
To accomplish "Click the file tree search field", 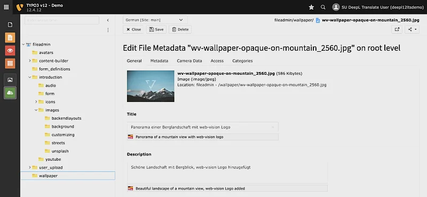I will pos(62,20).
